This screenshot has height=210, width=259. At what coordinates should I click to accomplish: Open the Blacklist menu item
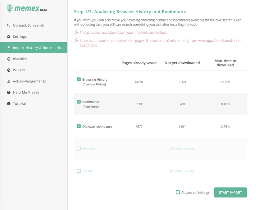20,59
